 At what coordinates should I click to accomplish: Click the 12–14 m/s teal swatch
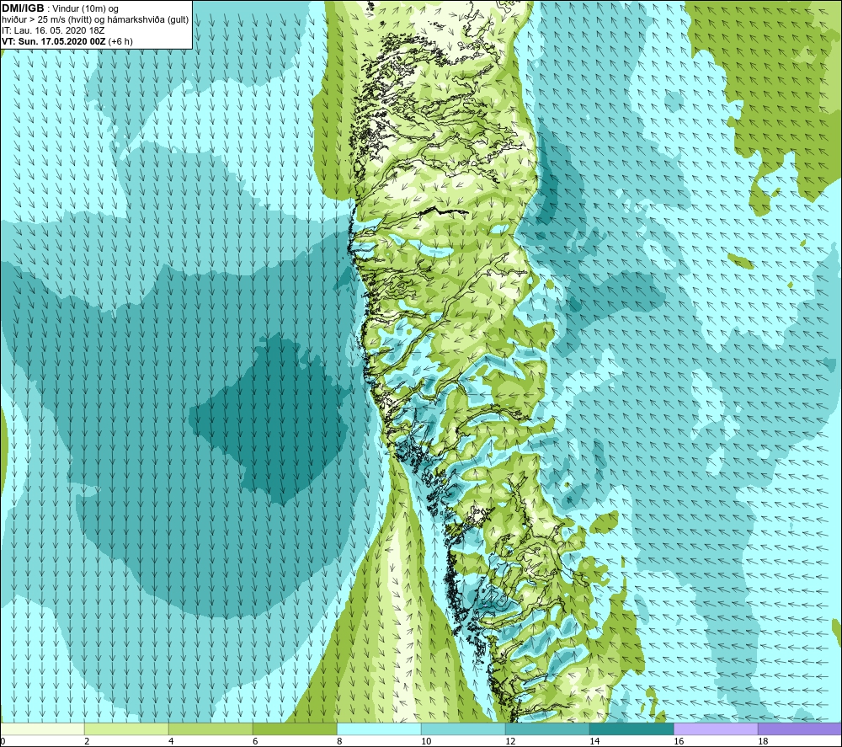tap(547, 729)
